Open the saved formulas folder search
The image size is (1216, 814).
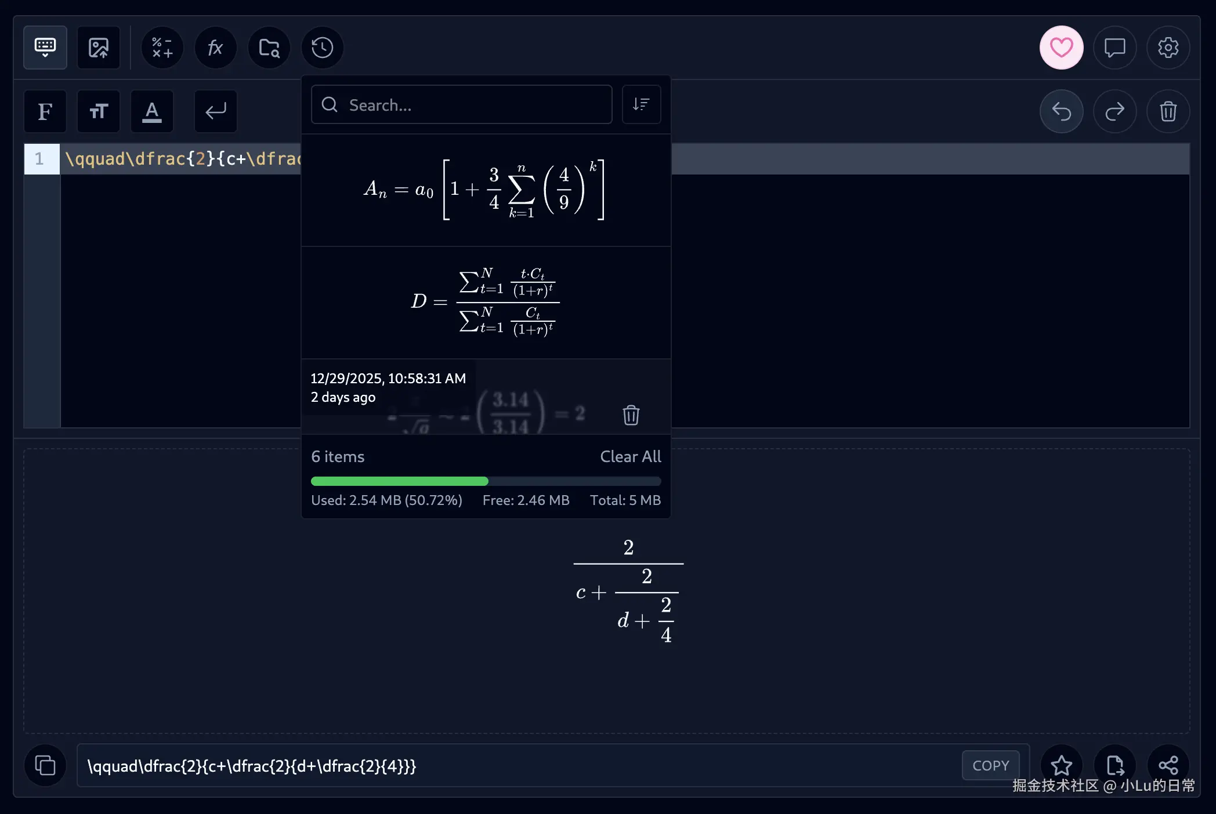(269, 48)
